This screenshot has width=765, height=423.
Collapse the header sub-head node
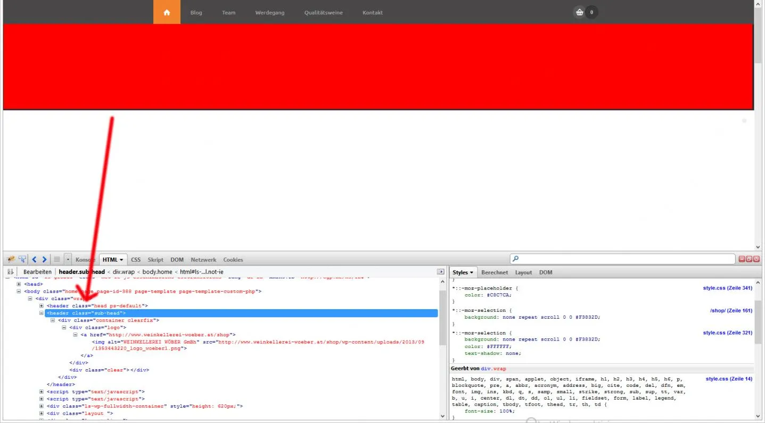(42, 313)
